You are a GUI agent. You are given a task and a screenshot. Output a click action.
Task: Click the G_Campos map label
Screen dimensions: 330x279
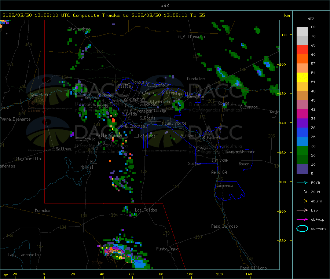pos(249,107)
